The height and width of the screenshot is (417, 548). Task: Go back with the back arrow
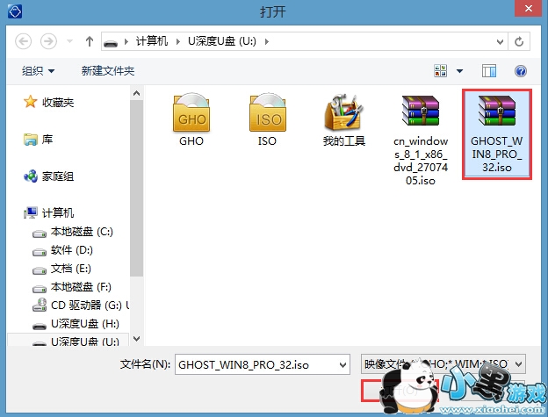[x=24, y=41]
